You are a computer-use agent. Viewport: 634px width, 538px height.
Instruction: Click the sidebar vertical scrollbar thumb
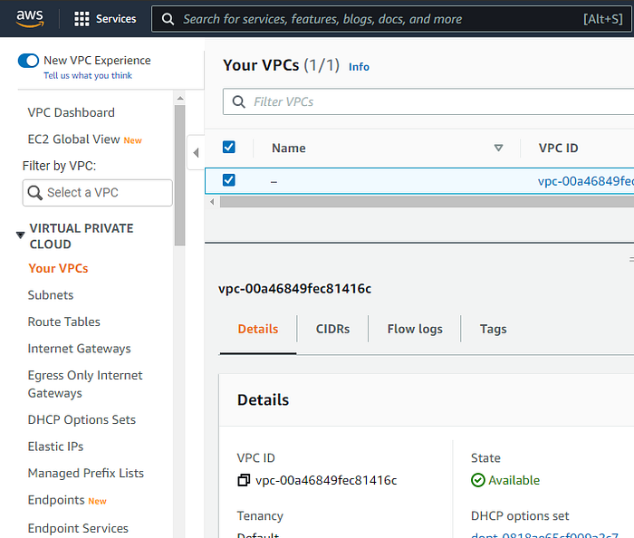pos(180,176)
